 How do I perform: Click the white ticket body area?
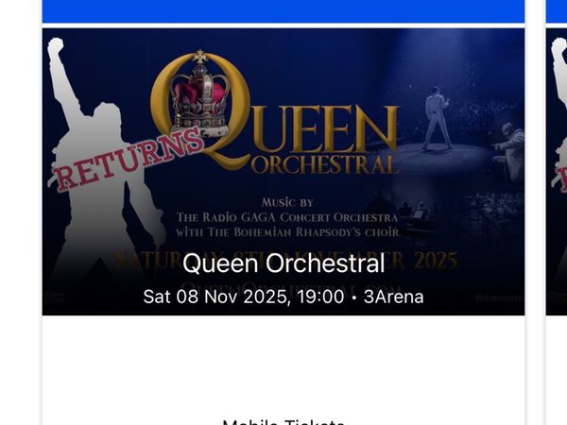[283, 365]
